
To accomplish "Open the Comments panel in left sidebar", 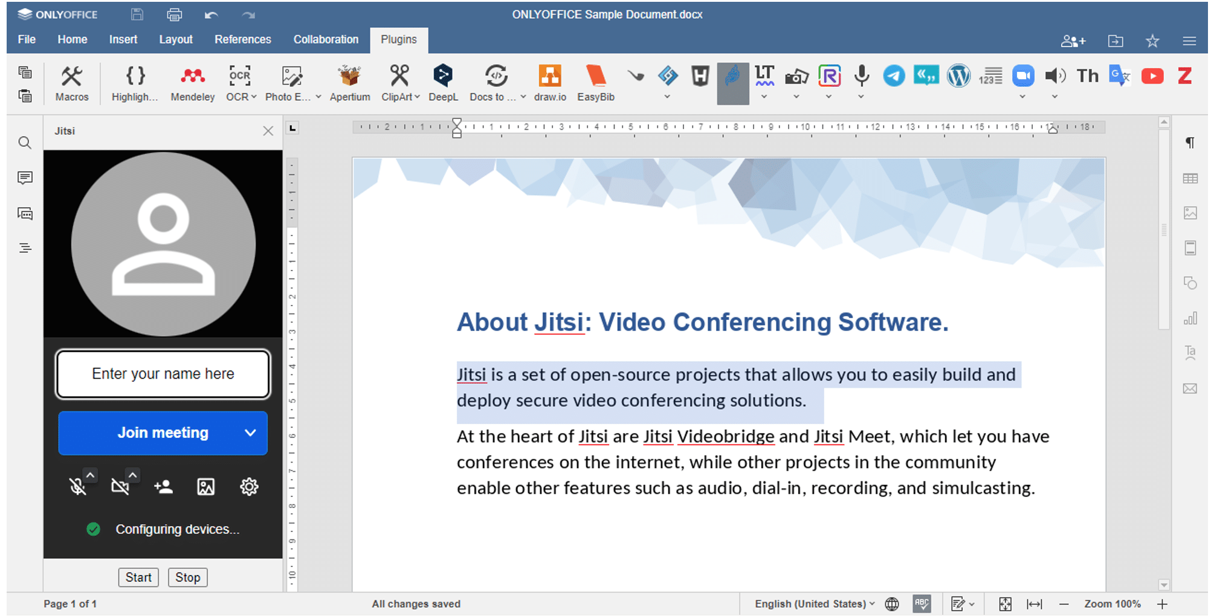I will [x=25, y=178].
